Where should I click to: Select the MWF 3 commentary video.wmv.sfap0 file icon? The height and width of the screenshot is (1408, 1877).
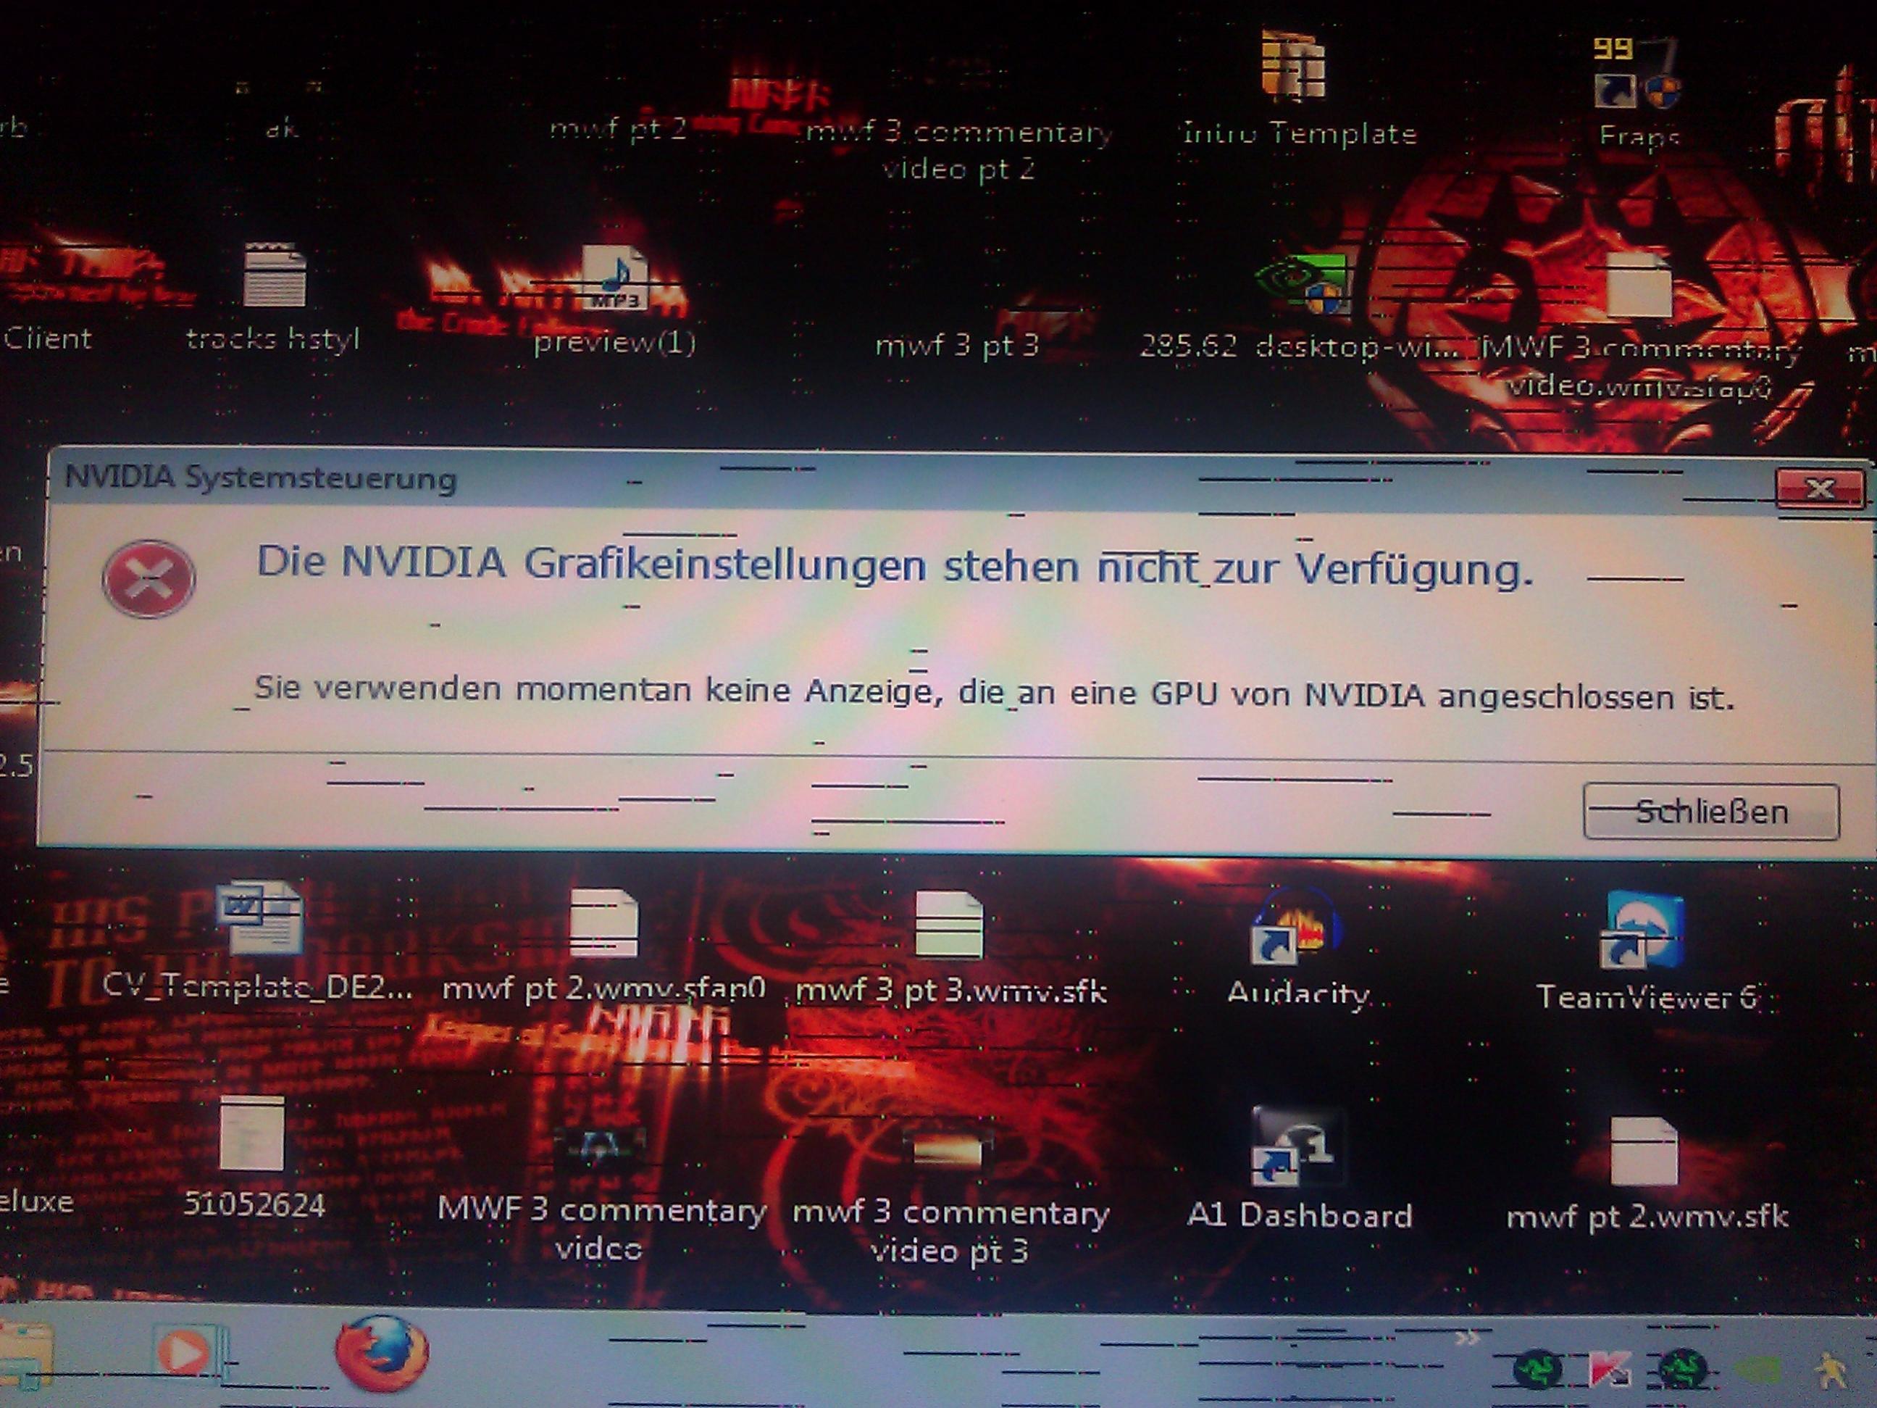[x=1639, y=287]
